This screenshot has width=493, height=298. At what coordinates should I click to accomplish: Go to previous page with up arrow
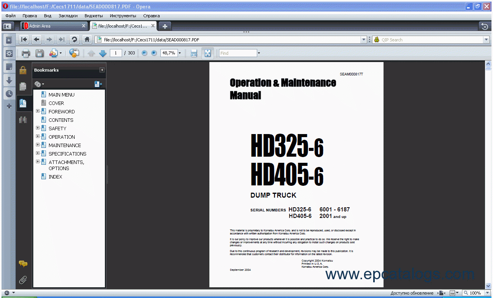pyautogui.click(x=91, y=53)
